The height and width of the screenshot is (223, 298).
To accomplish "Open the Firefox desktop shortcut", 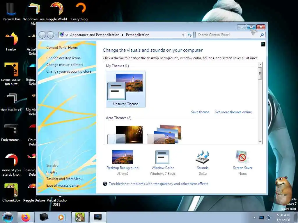I will (11, 42).
